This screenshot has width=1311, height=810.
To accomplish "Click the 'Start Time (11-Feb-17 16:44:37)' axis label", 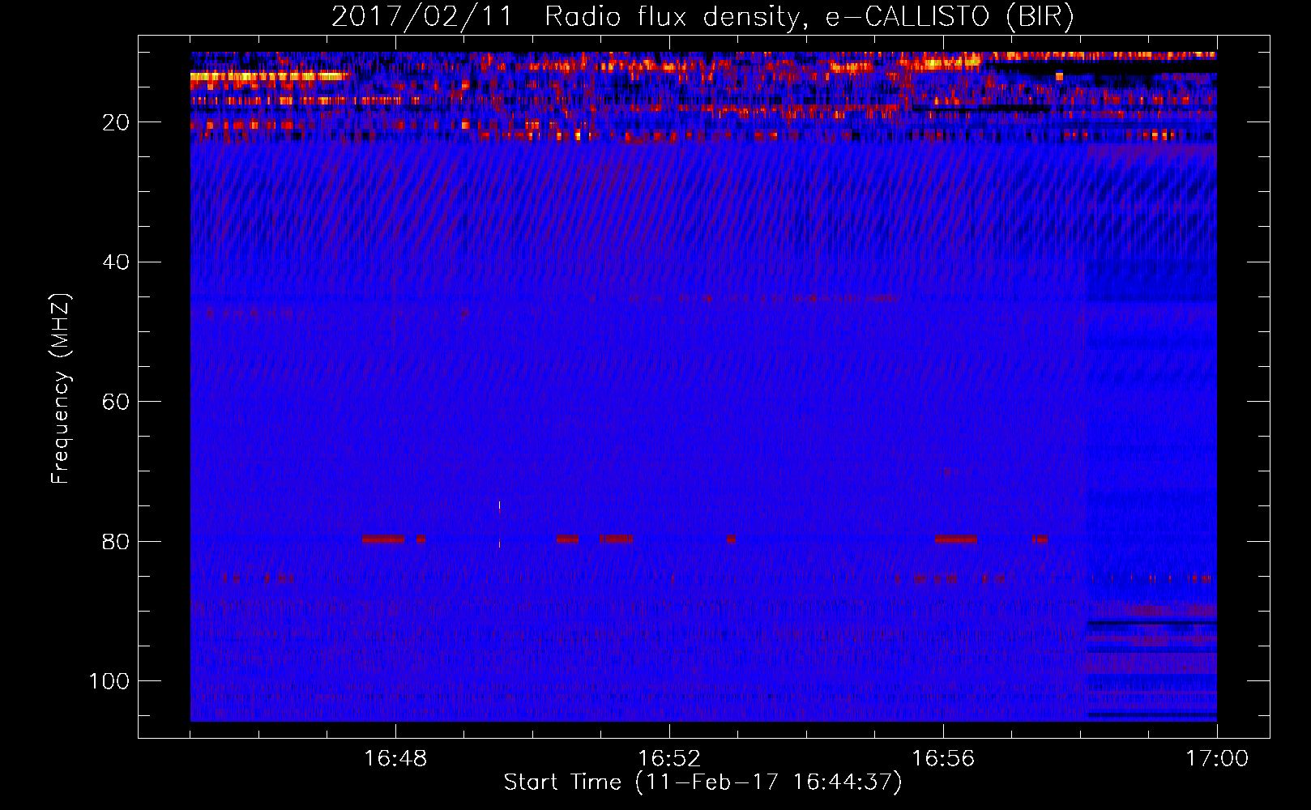I will [702, 782].
